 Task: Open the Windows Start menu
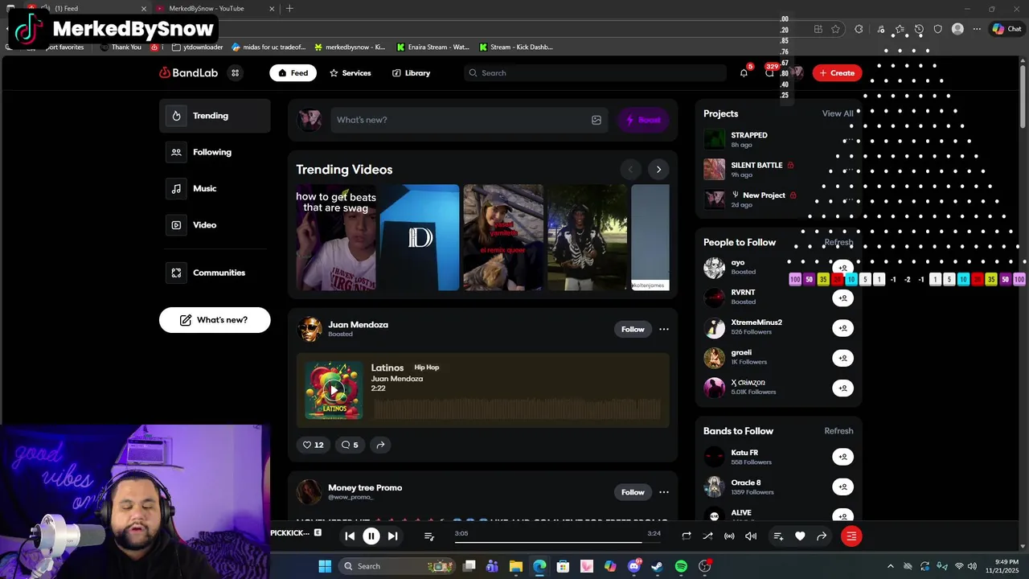coord(325,566)
